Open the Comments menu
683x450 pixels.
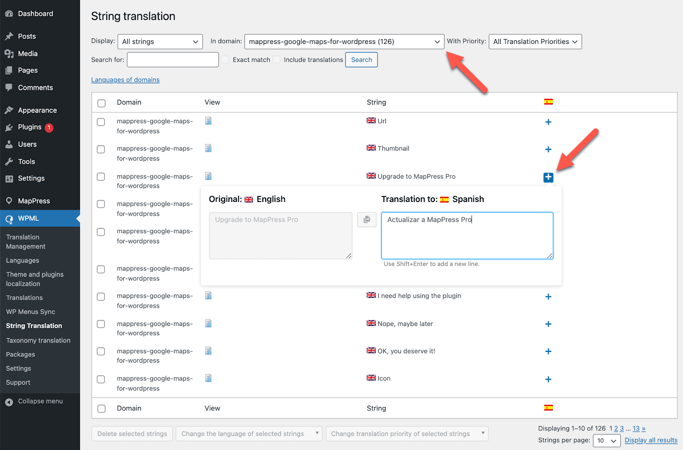pyautogui.click(x=35, y=88)
